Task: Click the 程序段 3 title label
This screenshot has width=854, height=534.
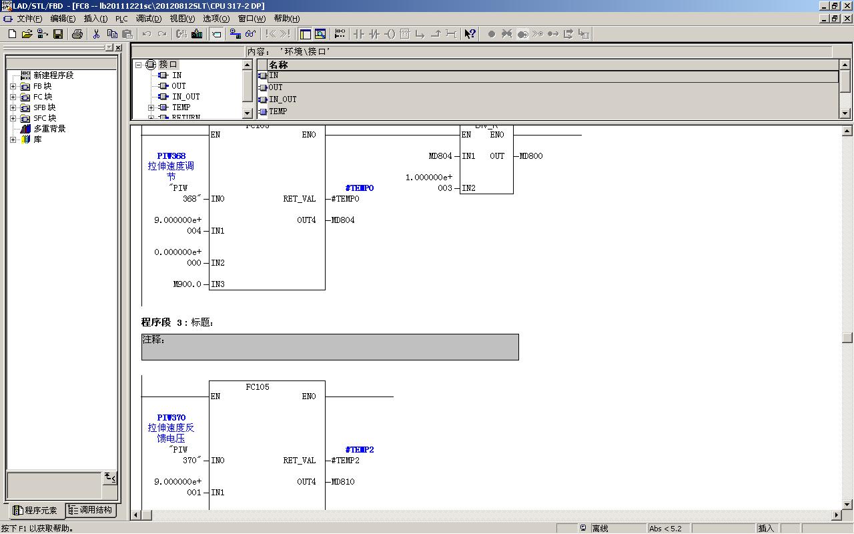Action: point(165,322)
